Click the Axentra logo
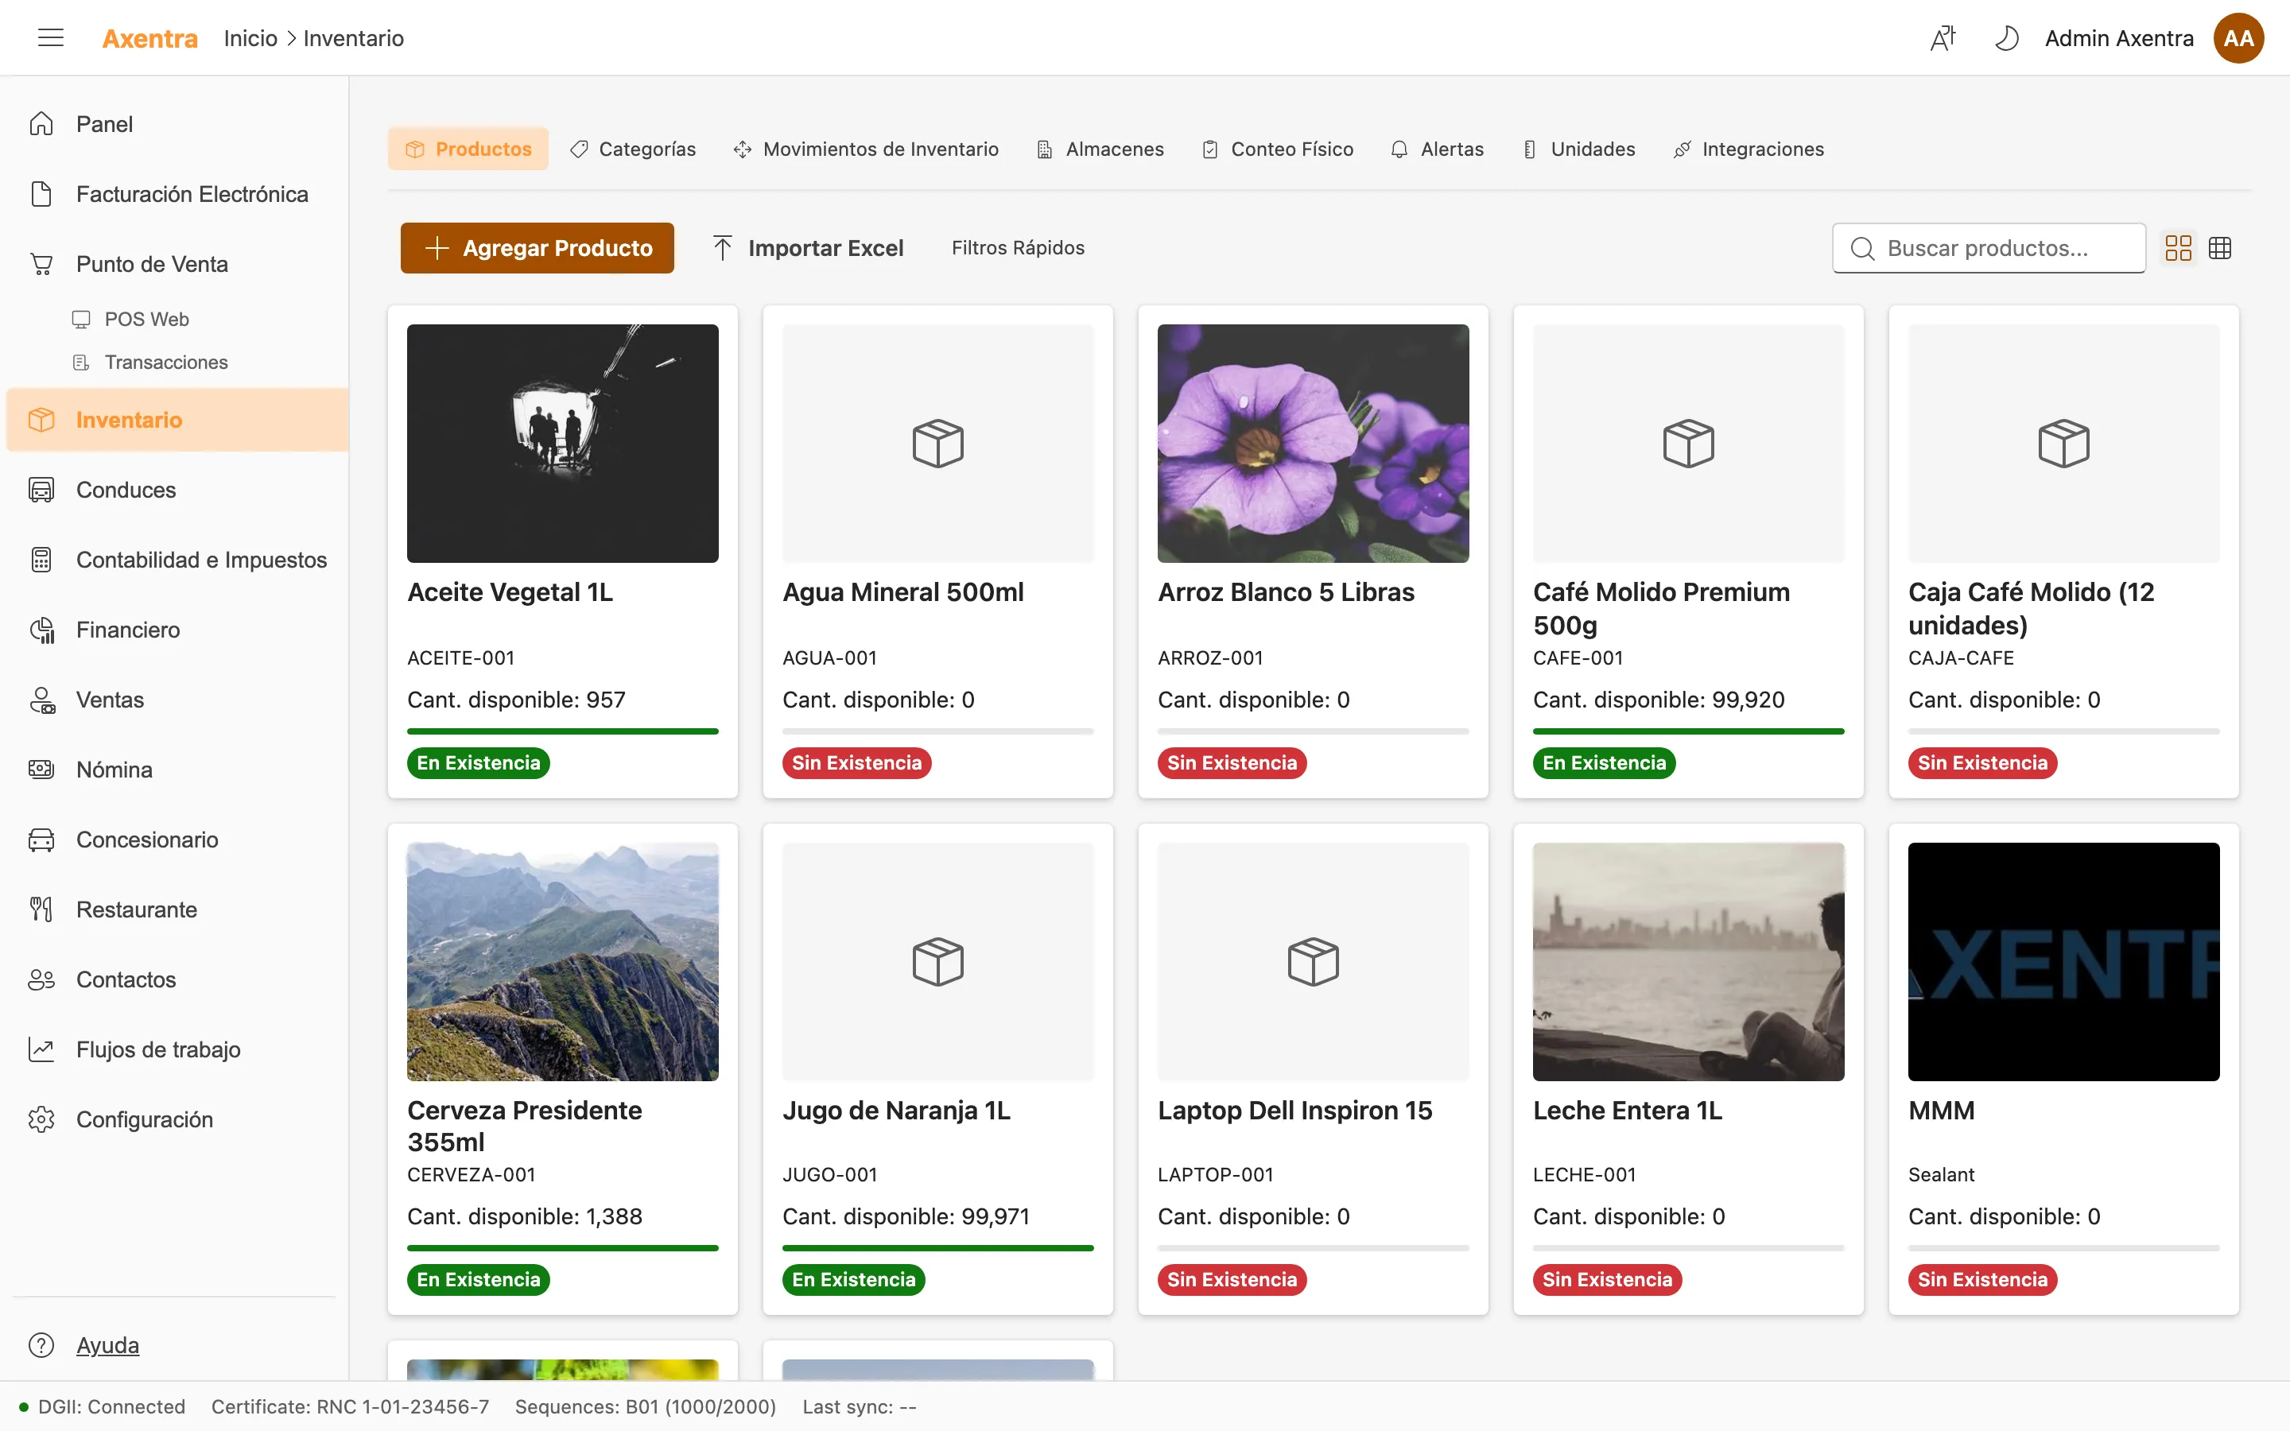The width and height of the screenshot is (2290, 1431). point(149,38)
